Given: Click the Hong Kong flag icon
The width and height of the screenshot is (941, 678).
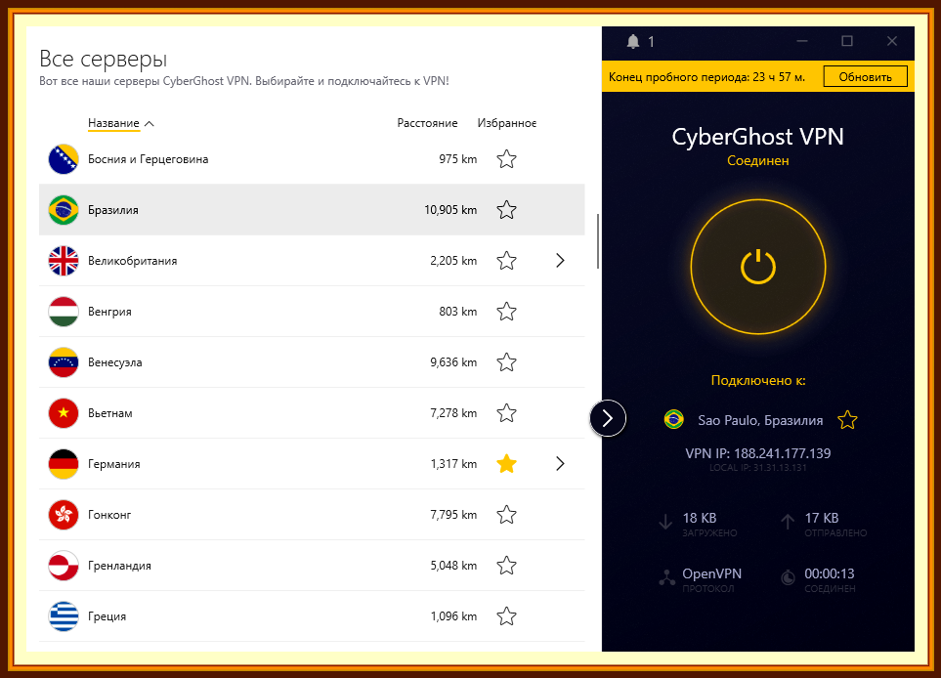Looking at the screenshot, I should tap(64, 515).
